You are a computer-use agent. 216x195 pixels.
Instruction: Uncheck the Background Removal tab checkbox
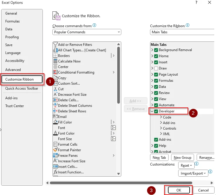click(156, 50)
